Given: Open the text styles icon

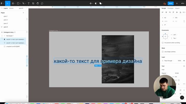Looking at the screenshot, I should click(x=184, y=66).
